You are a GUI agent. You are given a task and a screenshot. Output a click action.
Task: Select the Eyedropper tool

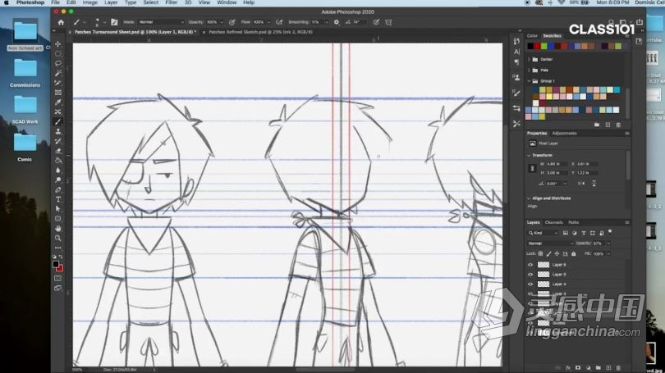[x=58, y=102]
